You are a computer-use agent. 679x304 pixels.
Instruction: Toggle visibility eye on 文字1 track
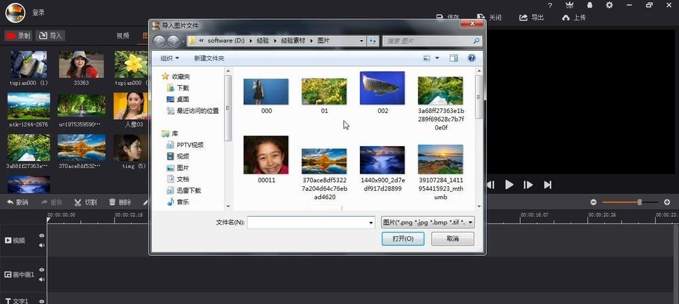tap(41, 301)
